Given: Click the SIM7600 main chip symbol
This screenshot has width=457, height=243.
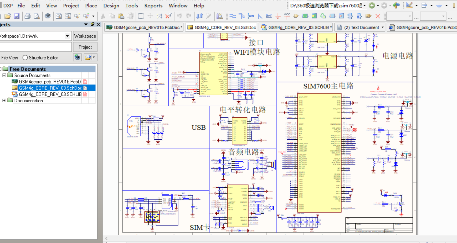Looking at the screenshot, I should pos(319,153).
